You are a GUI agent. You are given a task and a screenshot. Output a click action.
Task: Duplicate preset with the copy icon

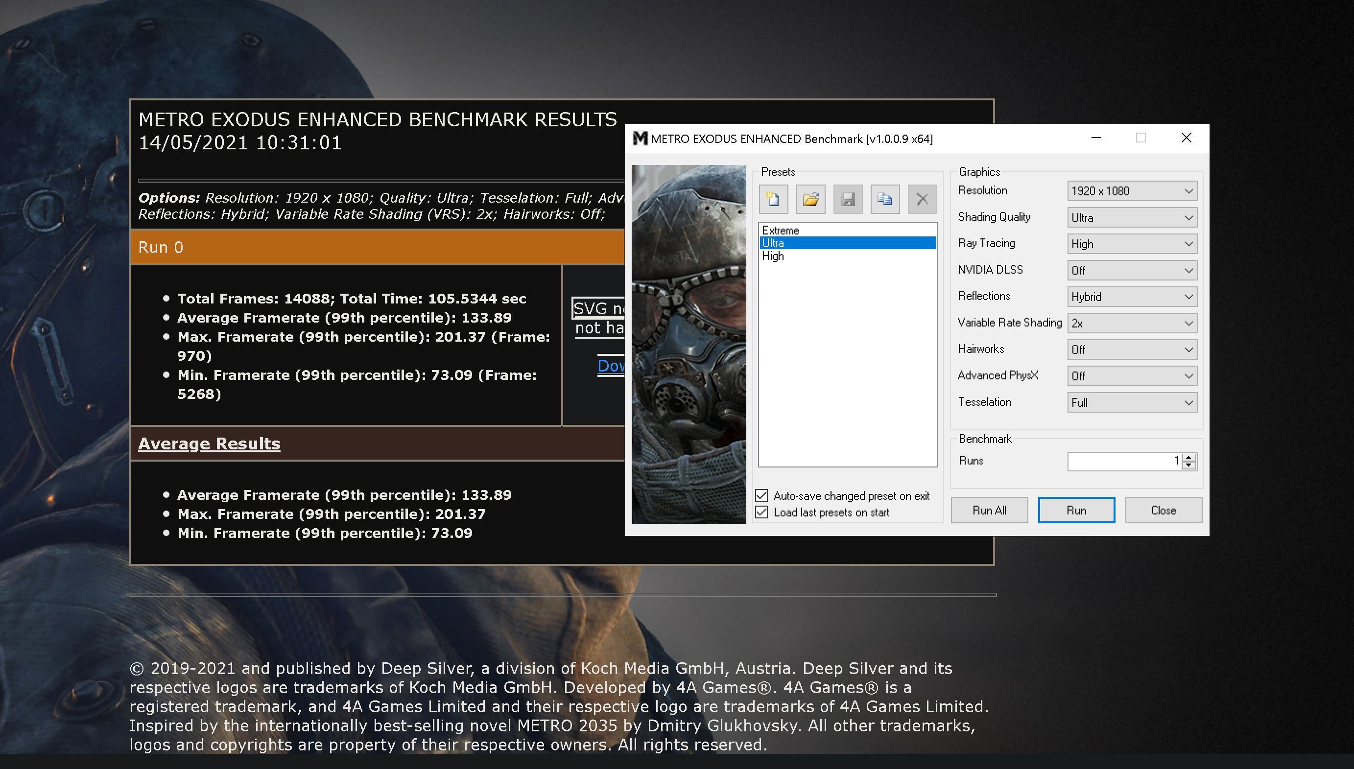coord(885,199)
